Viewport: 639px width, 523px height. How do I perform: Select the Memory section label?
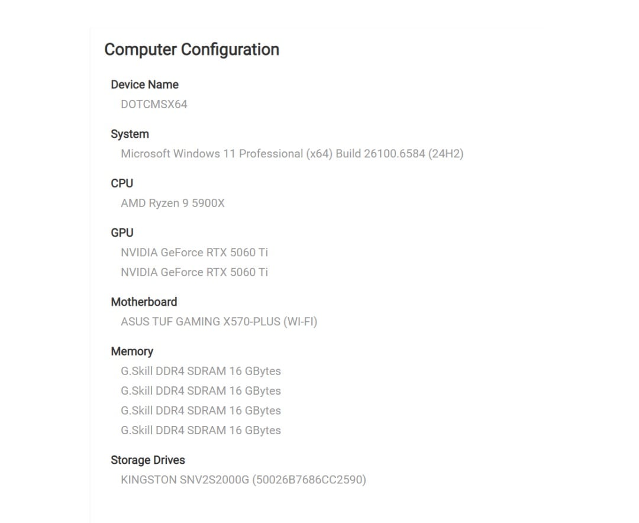pyautogui.click(x=132, y=351)
